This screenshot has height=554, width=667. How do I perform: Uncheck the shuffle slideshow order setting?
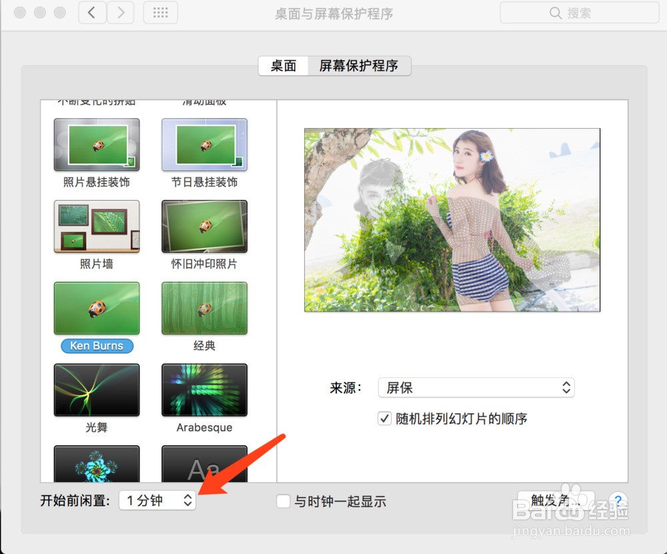point(385,419)
